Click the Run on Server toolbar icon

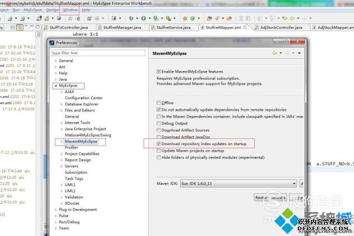point(156,18)
